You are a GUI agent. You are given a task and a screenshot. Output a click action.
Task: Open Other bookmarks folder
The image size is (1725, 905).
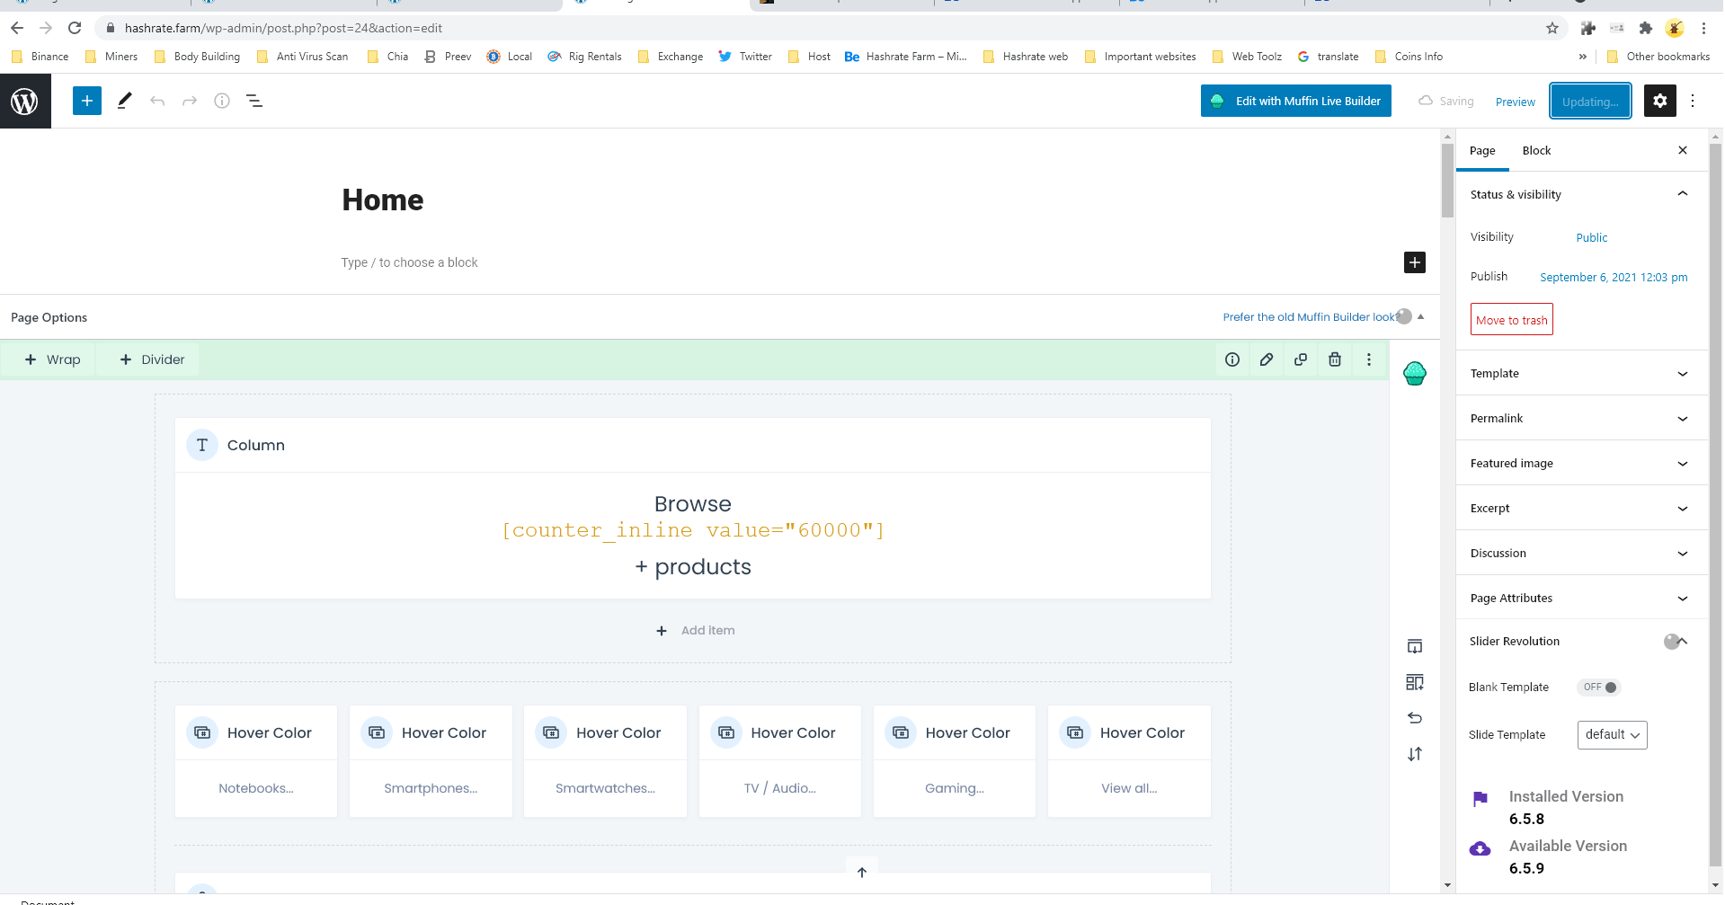[1658, 57]
